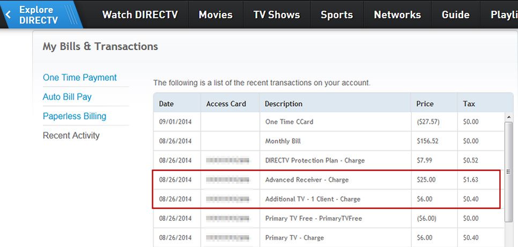
Task: Click the transactions table scrollbar thumb
Action: 509,171
